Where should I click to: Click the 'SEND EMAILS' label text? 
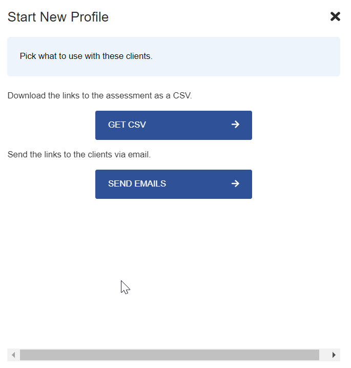pyautogui.click(x=137, y=184)
